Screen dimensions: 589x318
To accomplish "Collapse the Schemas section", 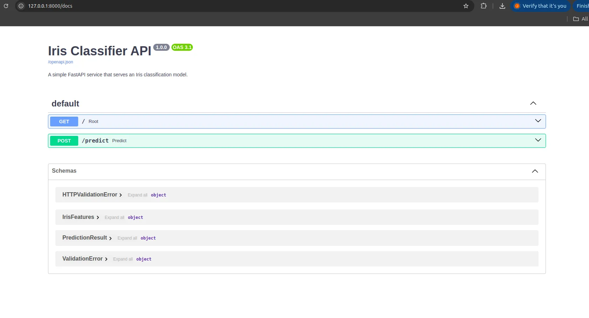I will tap(534, 171).
